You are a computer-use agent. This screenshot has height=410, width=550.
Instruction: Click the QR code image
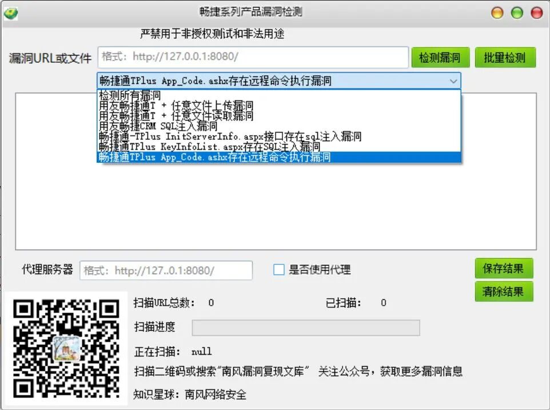tap(66, 349)
